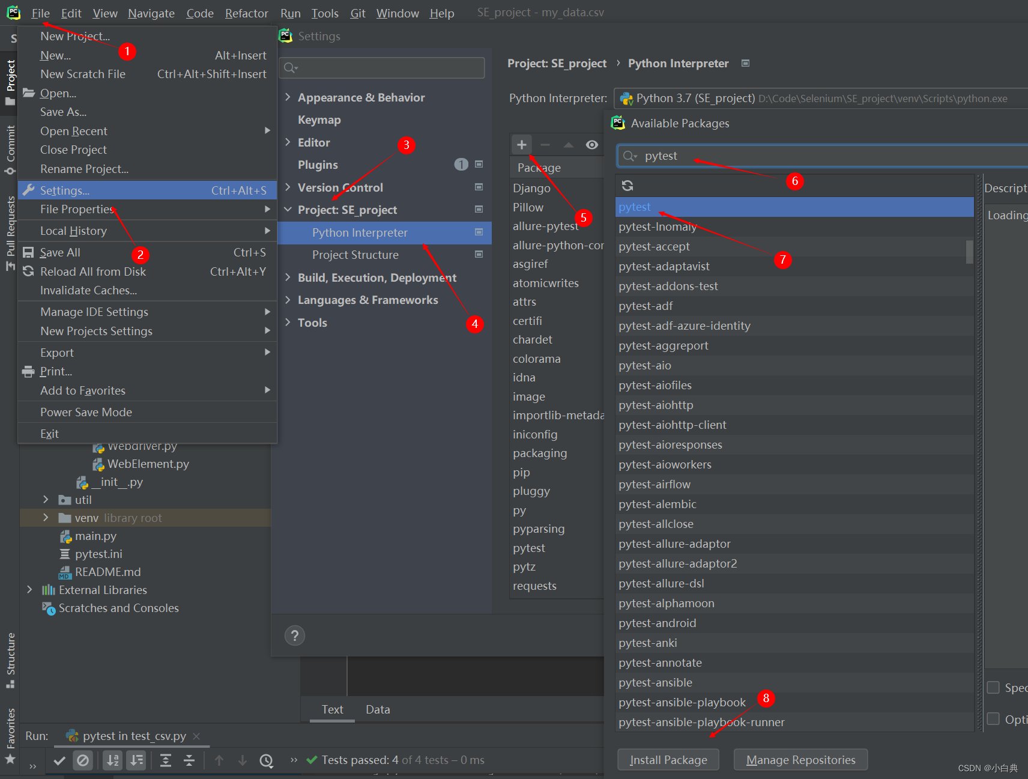Screen dimensions: 1028x779
Task: Click the next failed test down arrow
Action: click(243, 760)
